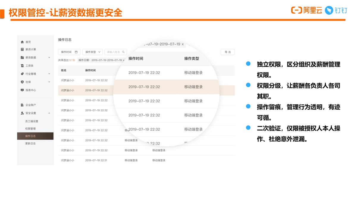
Task: Select the highlighted 闫梦涵小小 log row
Action: point(68,90)
